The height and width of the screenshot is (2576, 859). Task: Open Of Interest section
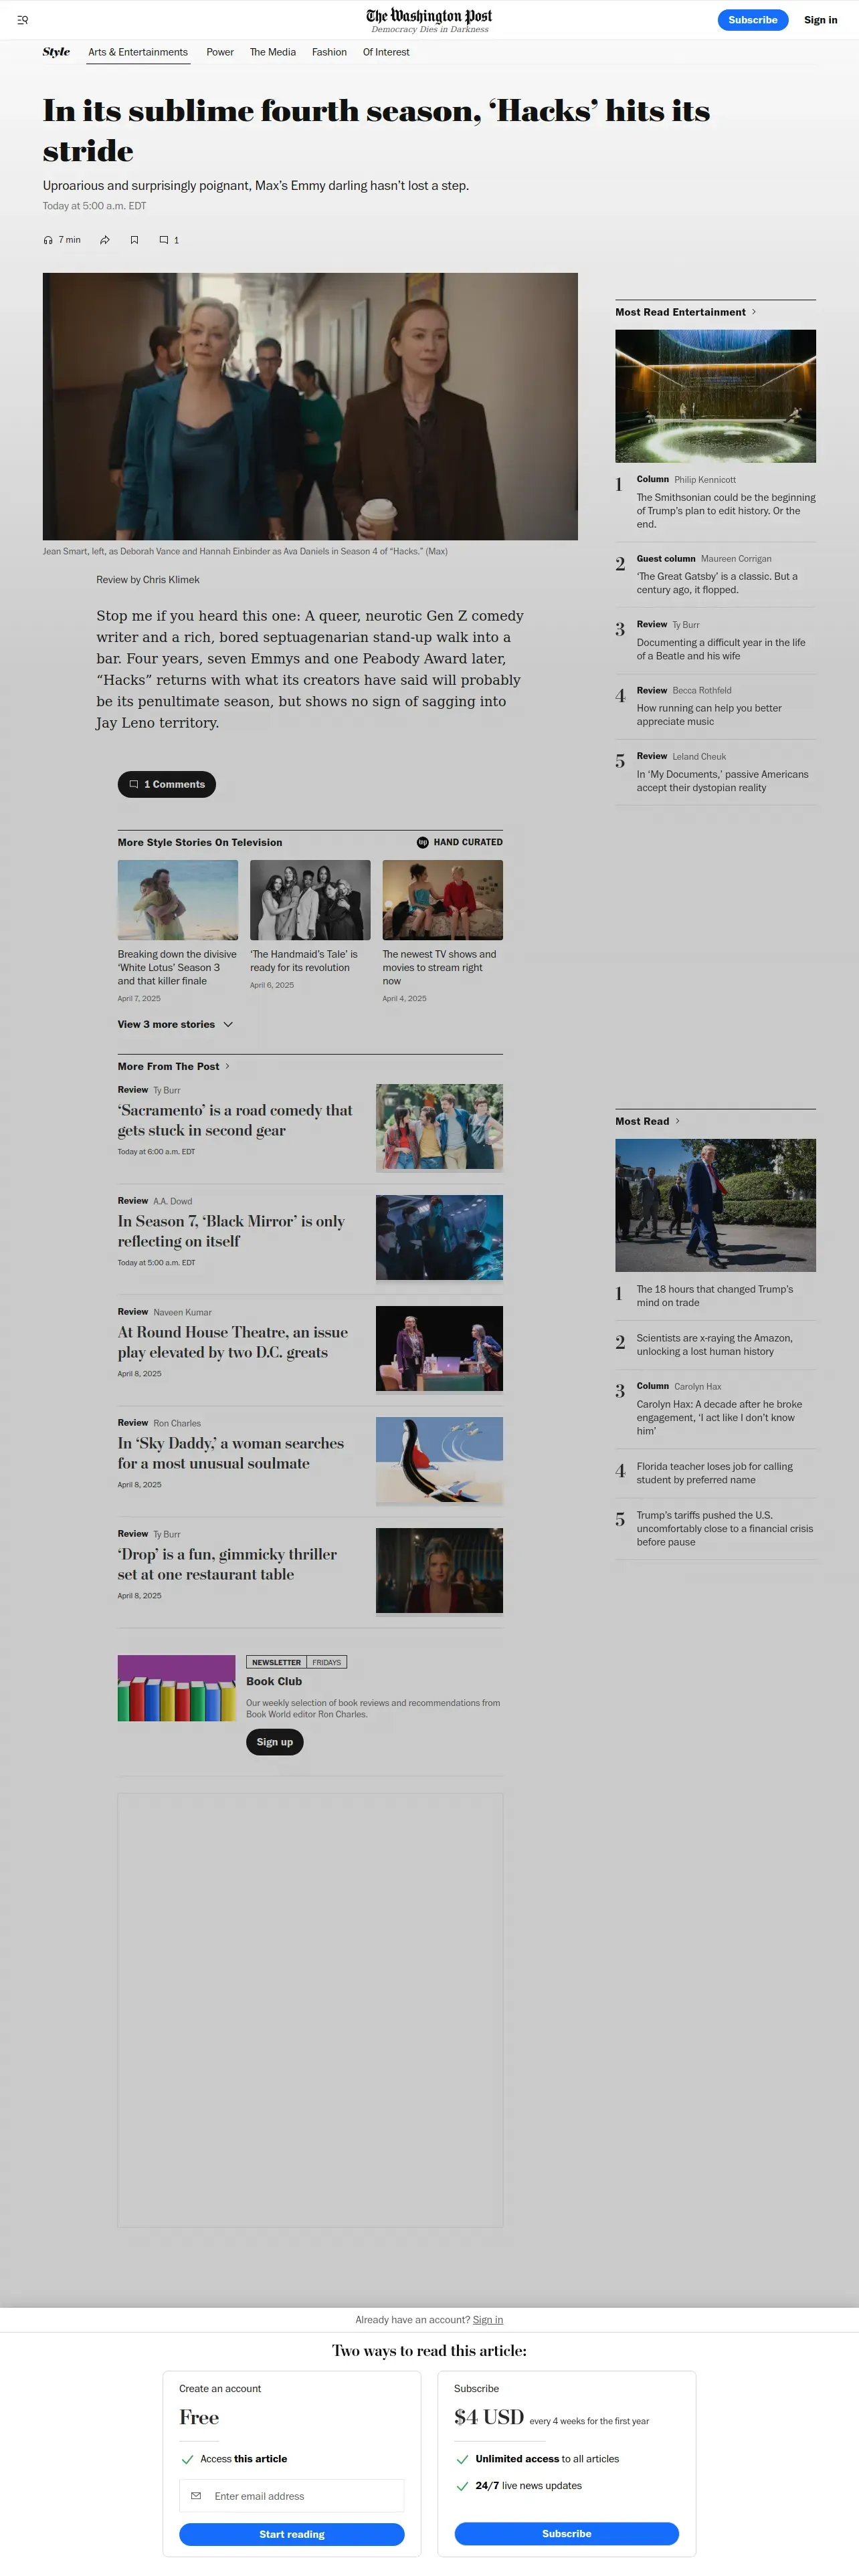[x=386, y=52]
